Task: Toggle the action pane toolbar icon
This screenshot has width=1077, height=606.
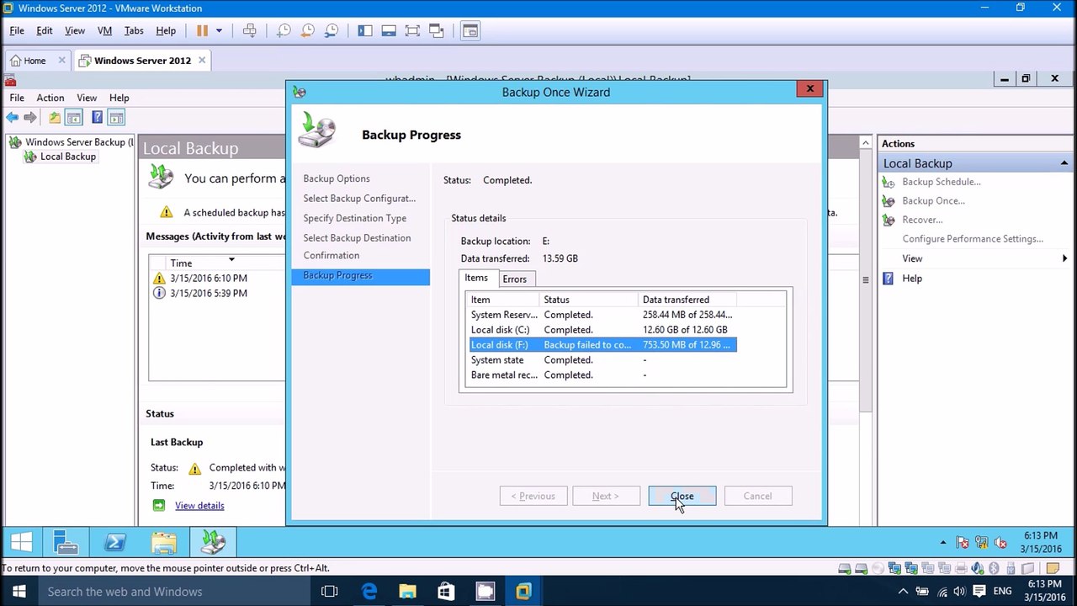Action: [117, 118]
